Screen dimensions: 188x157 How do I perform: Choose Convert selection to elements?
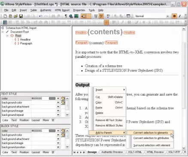[150, 133]
